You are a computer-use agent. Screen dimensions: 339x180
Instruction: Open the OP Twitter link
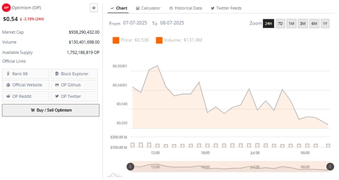click(74, 96)
